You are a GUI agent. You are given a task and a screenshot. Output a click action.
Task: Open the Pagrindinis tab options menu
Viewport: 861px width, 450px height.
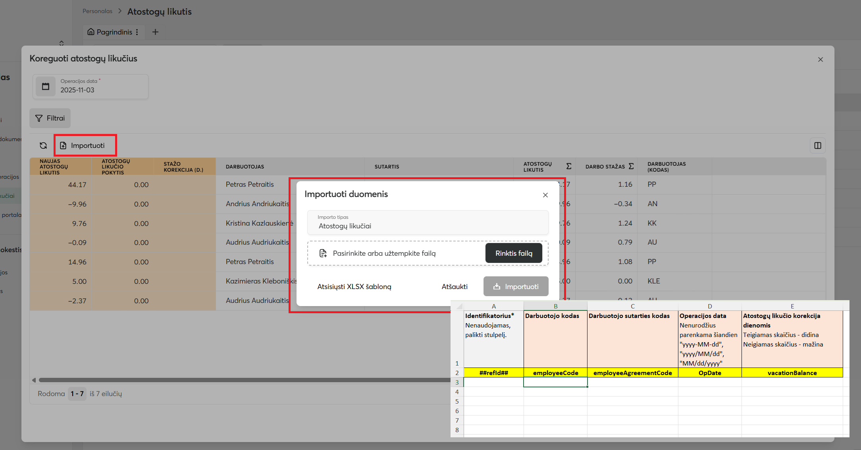tap(137, 32)
